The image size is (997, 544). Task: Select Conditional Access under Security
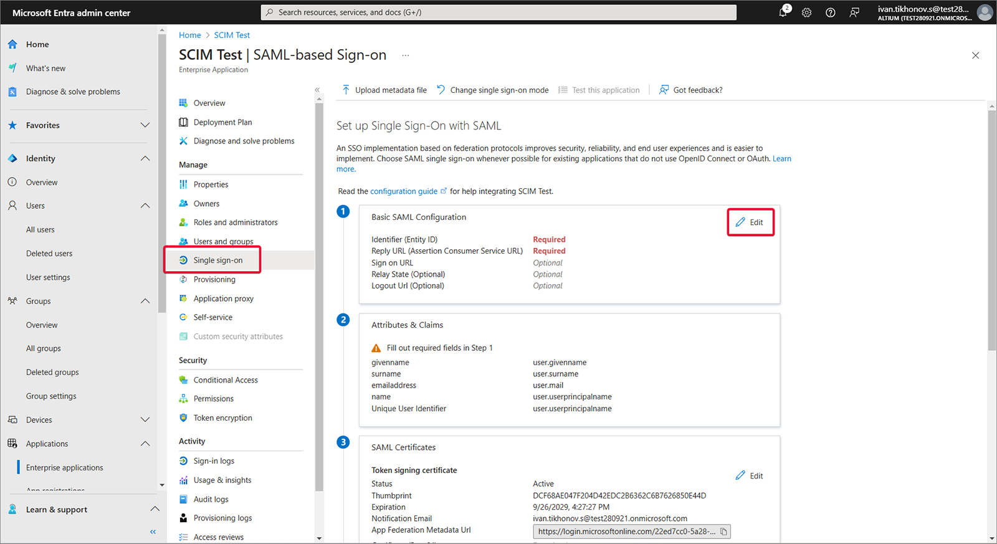click(x=226, y=380)
